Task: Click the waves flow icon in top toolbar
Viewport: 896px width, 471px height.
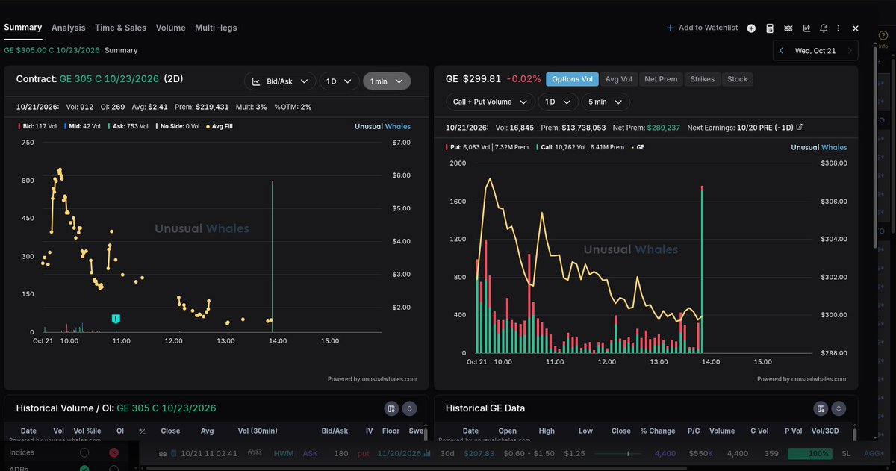Action: (x=788, y=28)
